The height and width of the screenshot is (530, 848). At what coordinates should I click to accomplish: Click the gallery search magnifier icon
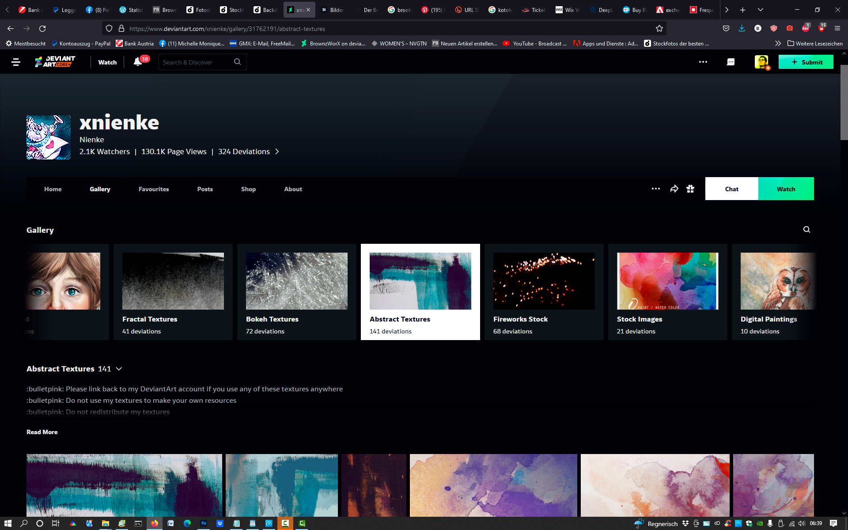click(806, 230)
